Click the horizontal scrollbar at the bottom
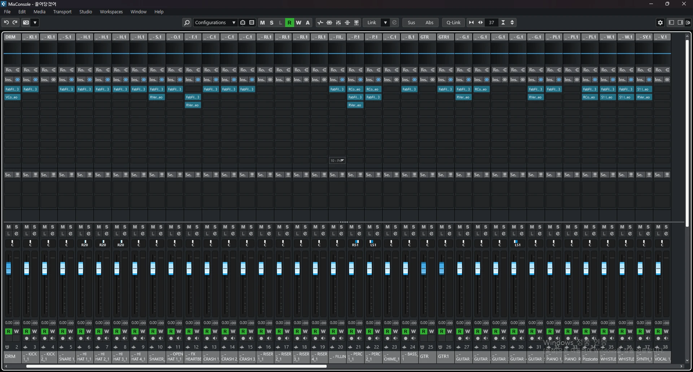 (x=176, y=366)
